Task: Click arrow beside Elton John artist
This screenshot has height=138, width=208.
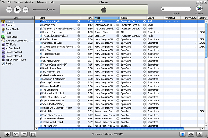Action: click(118, 36)
